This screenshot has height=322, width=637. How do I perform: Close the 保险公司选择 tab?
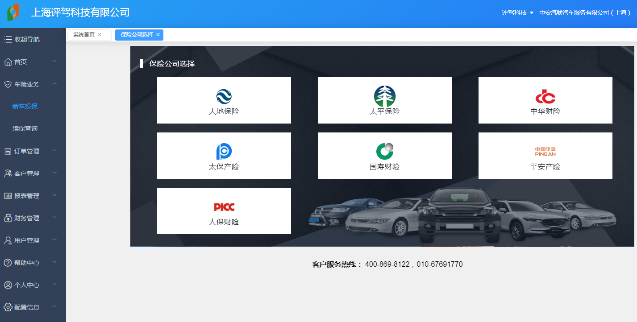click(158, 34)
